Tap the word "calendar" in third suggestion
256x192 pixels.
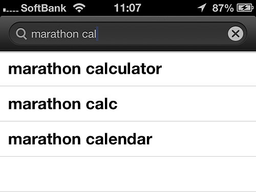coord(119,139)
